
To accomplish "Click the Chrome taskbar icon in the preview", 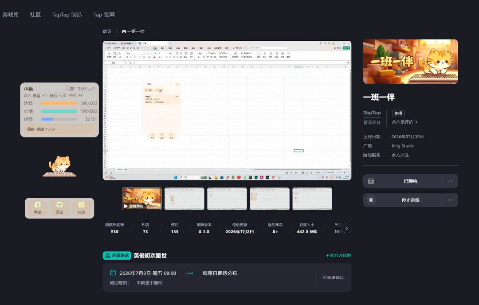I will pyautogui.click(x=233, y=177).
